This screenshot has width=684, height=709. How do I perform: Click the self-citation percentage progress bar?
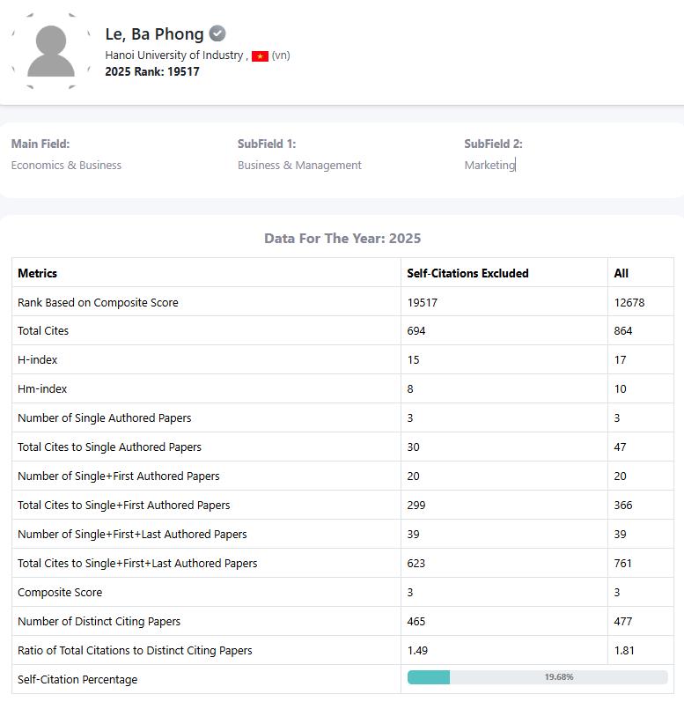pos(537,677)
